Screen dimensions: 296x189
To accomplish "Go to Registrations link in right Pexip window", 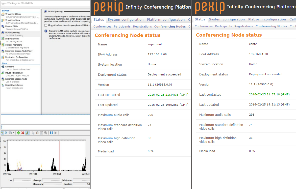I will coord(244,26).
